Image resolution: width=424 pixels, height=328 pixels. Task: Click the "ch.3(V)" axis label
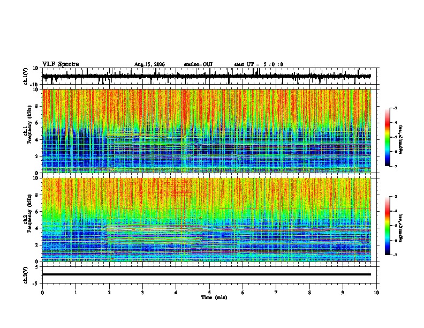coord(26,275)
